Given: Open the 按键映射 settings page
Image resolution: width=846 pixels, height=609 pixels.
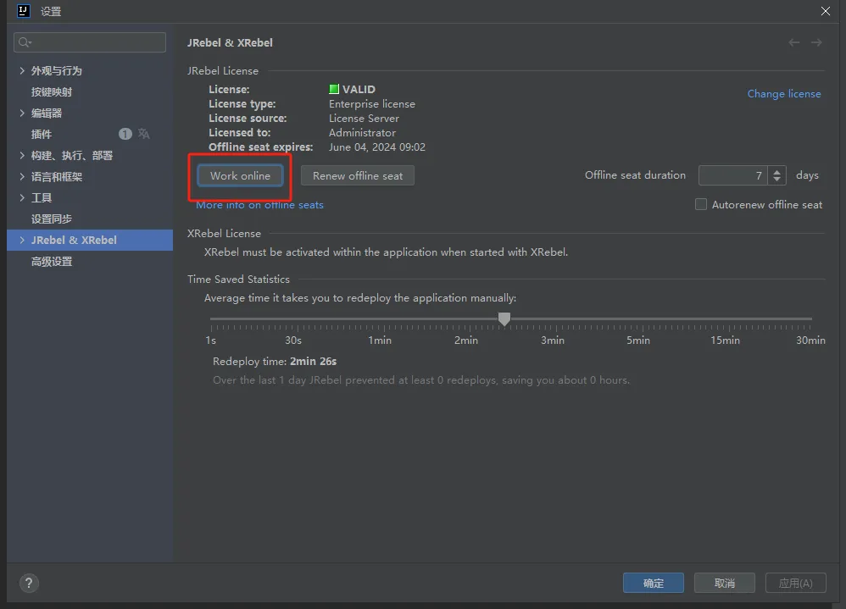Looking at the screenshot, I should [x=52, y=91].
